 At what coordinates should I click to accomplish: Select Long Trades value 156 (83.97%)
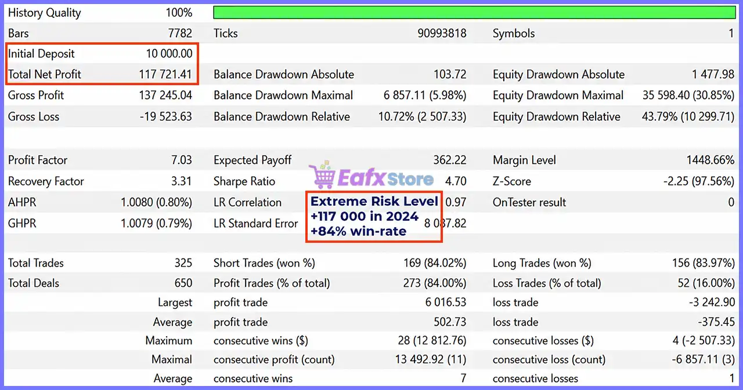pos(704,263)
